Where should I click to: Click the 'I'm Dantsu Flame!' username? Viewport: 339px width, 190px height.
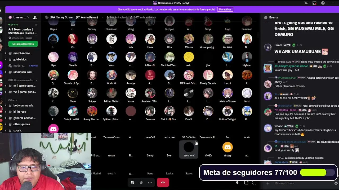click(x=286, y=110)
